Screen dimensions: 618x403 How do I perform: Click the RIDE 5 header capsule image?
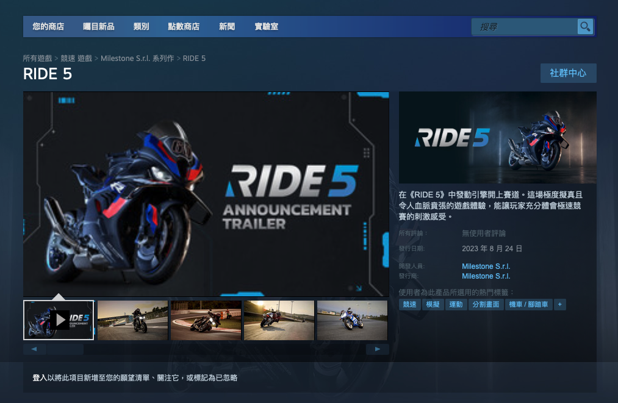tap(497, 138)
